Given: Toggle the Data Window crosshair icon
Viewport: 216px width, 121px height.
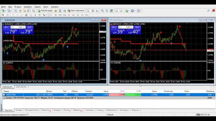Looking at the screenshot, I should click(x=20, y=11).
